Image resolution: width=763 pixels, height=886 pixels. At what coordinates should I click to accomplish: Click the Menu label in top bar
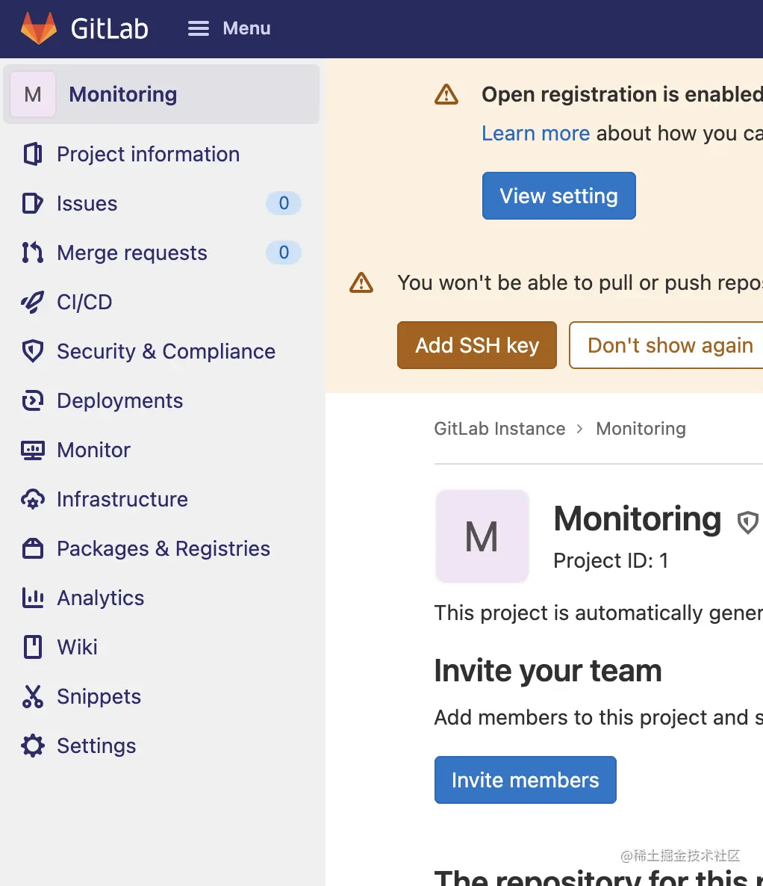point(247,28)
